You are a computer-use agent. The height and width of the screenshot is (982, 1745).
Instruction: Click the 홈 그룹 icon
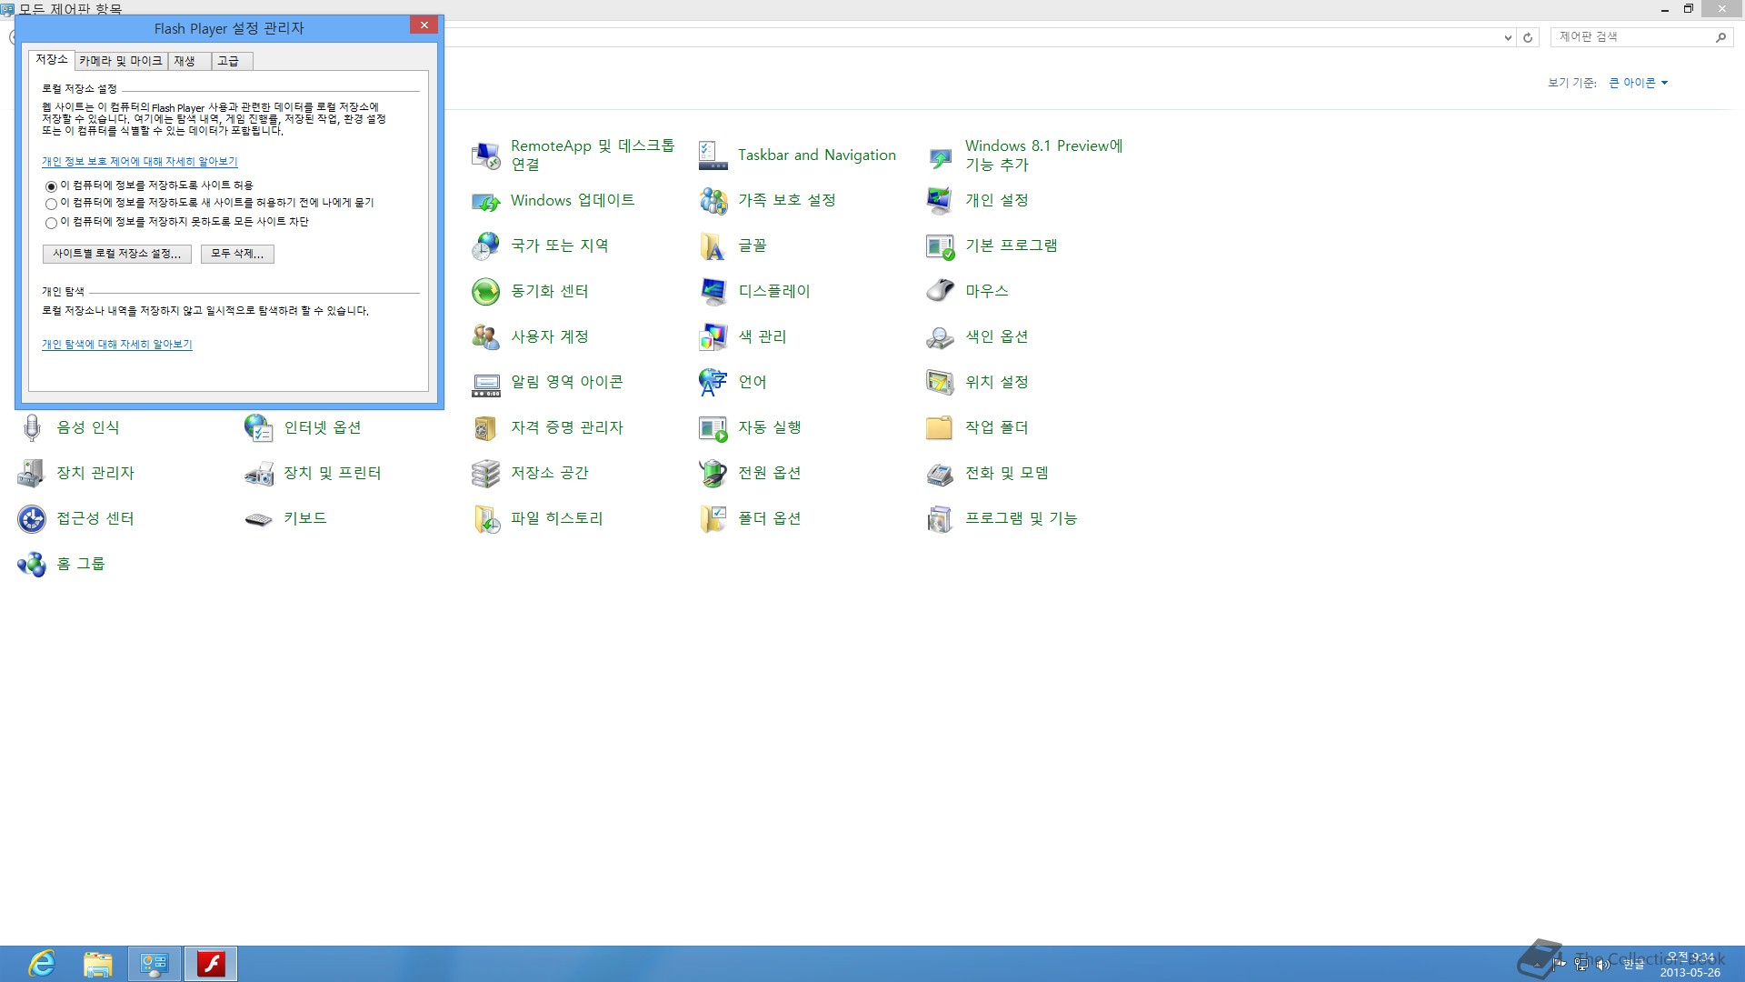[x=32, y=565]
